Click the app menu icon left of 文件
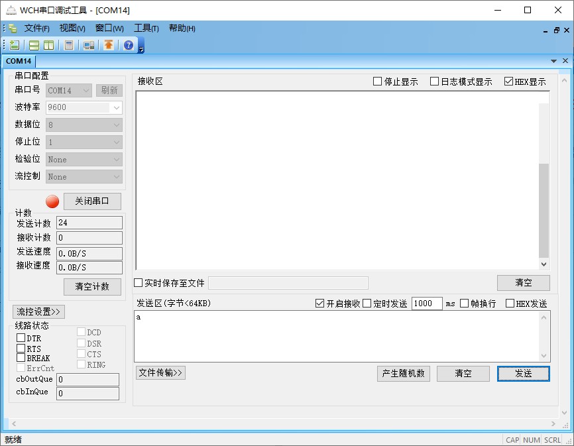Image resolution: width=574 pixels, height=446 pixels. (x=13, y=28)
